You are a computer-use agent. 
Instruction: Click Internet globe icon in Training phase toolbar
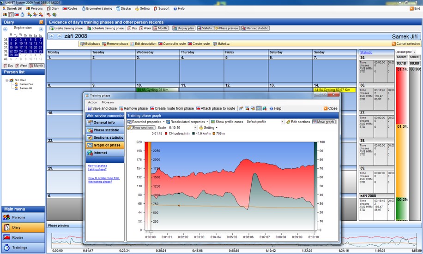tap(265, 108)
